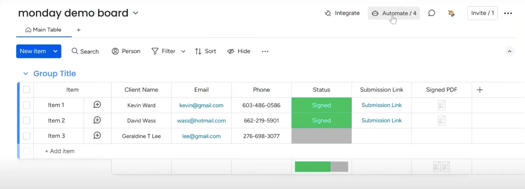Check the Item 3 row checkbox
The width and height of the screenshot is (525, 189).
[x=26, y=136]
